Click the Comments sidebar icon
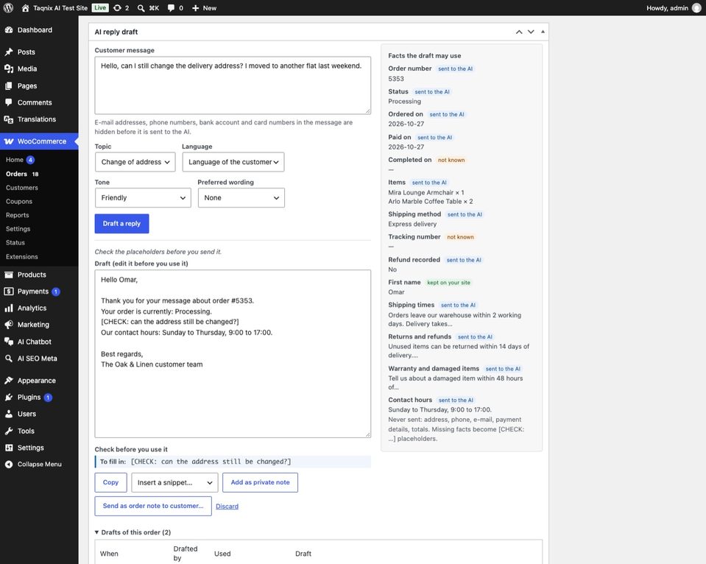The image size is (706, 564). (x=9, y=102)
